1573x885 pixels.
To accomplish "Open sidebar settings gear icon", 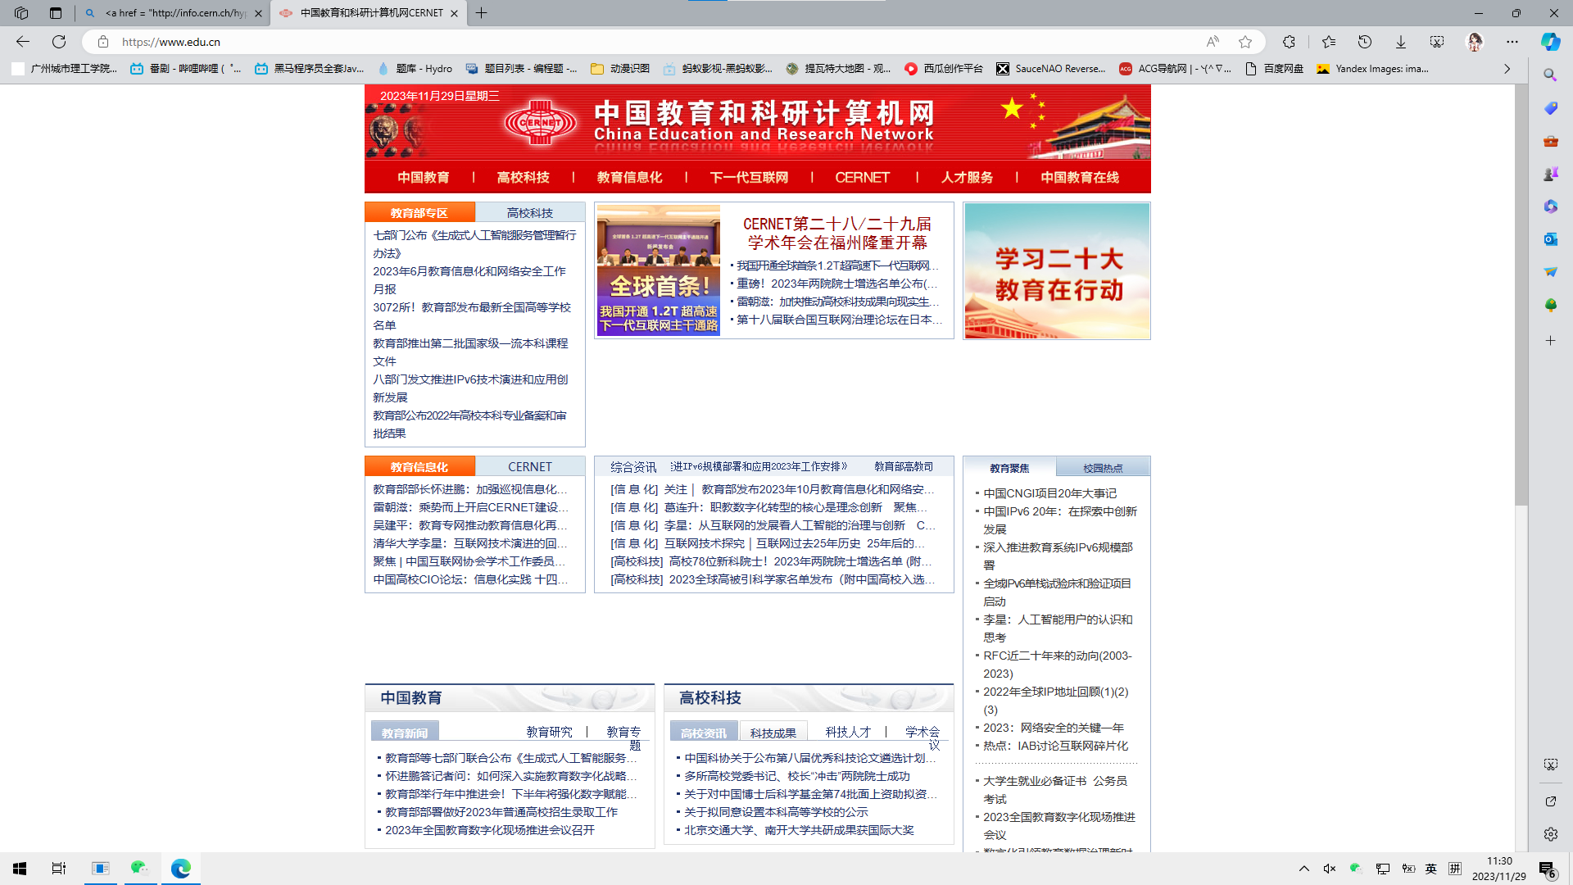I will pyautogui.click(x=1550, y=834).
